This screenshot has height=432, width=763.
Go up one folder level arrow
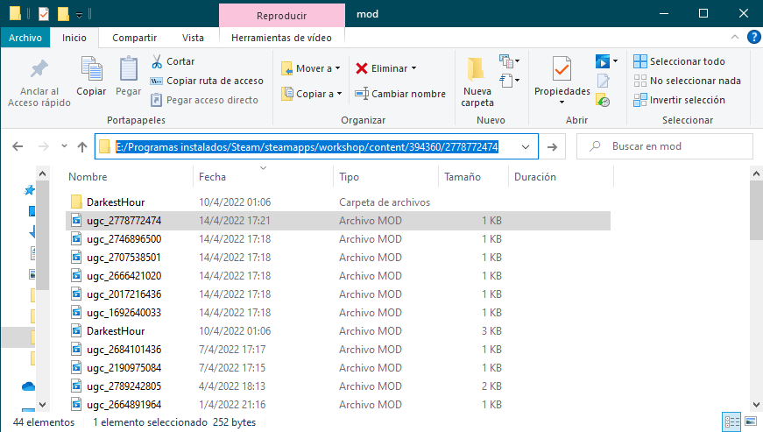pyautogui.click(x=82, y=146)
